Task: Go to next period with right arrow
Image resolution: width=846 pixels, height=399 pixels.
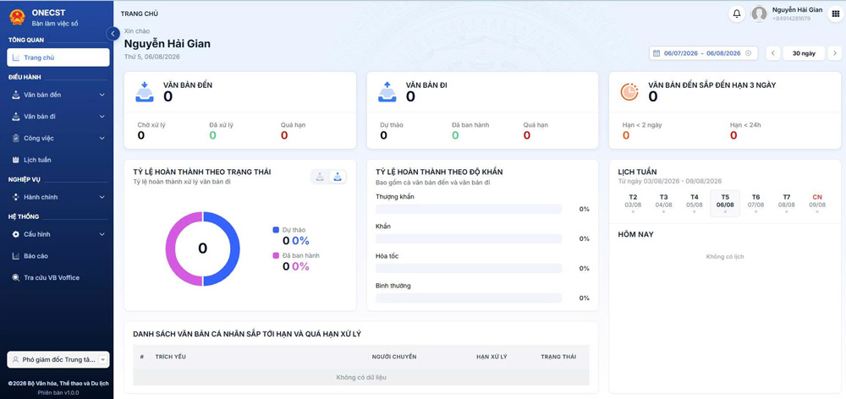Action: coord(835,53)
